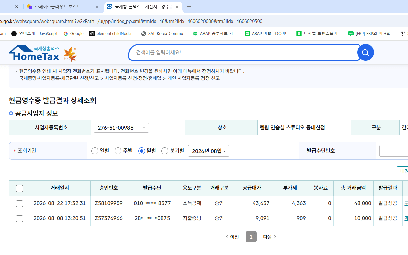The width and height of the screenshot is (408, 255).
Task: Click the 지출증빙 cell
Action: pos(192,218)
